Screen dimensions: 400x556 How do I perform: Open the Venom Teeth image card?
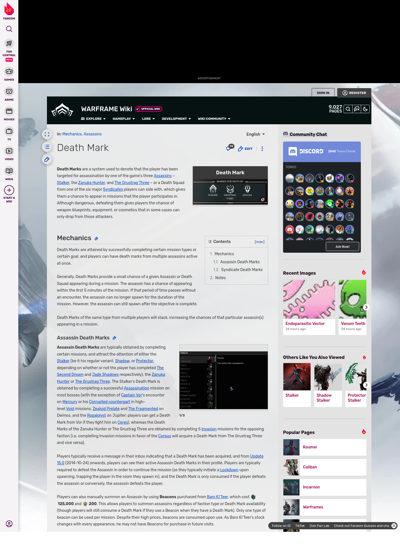point(352,307)
